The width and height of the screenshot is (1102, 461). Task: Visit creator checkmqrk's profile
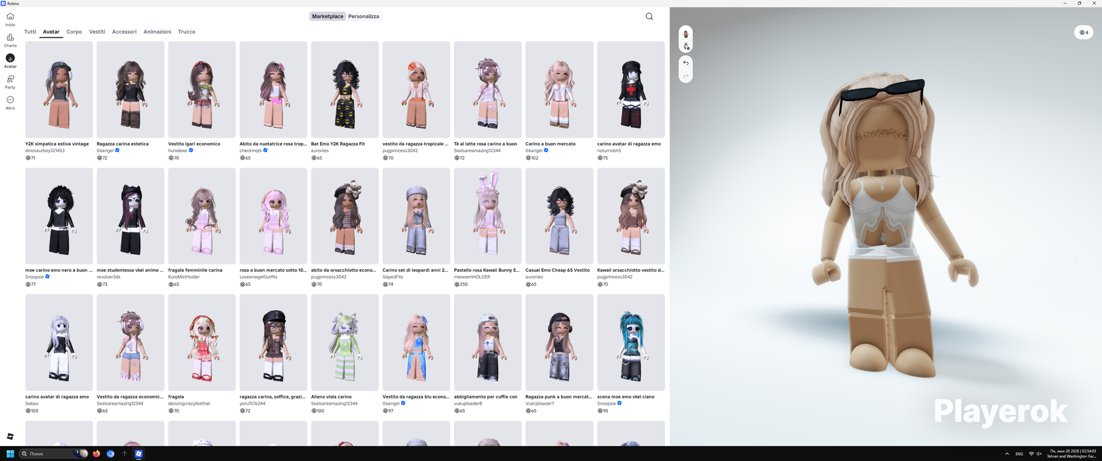point(250,151)
